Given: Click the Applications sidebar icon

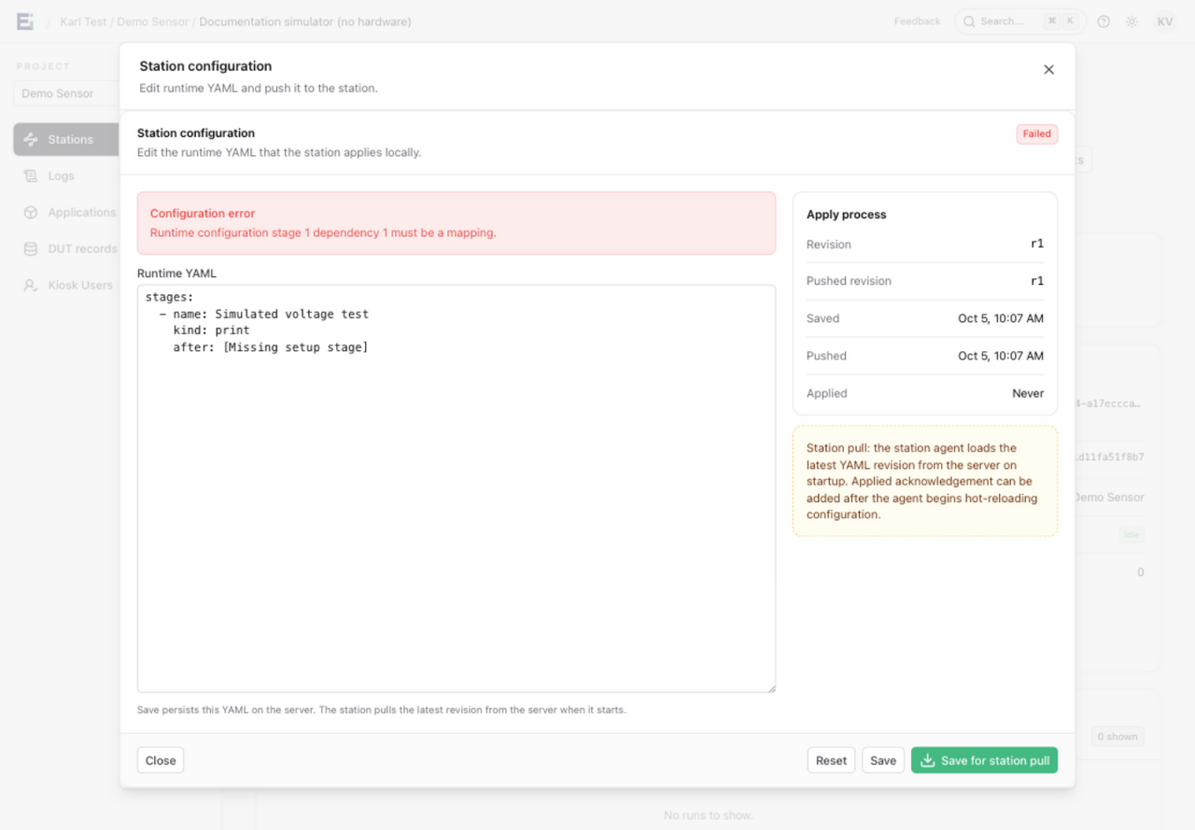Looking at the screenshot, I should pos(31,212).
